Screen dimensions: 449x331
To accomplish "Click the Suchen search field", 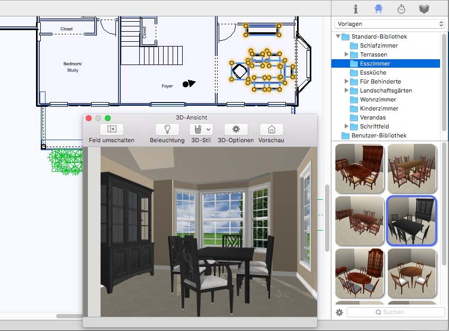I will pyautogui.click(x=396, y=312).
